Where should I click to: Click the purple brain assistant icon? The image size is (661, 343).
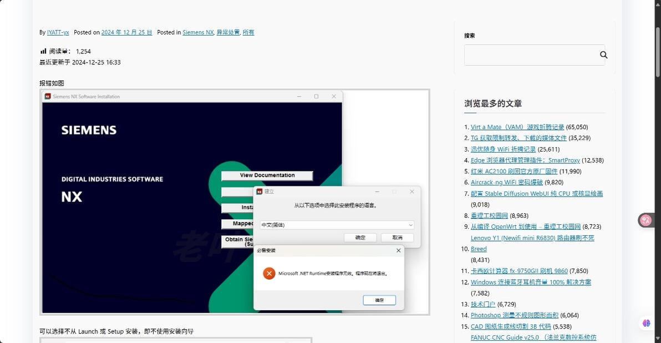tap(646, 323)
